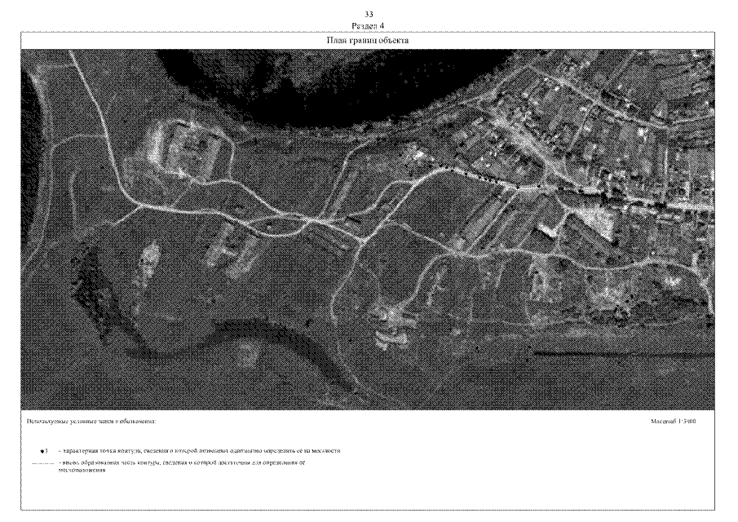Click the "Используемые условные знаки и обозначения" heading
Screen dimensions: 738x522
[90, 422]
